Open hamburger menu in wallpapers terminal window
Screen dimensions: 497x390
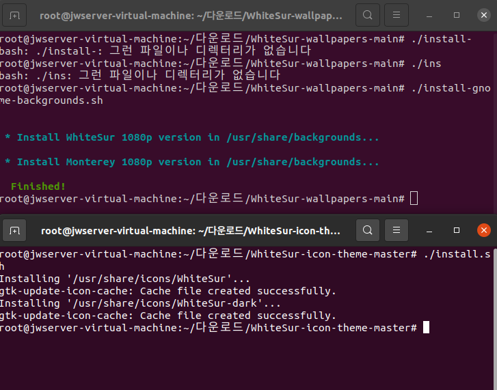397,15
